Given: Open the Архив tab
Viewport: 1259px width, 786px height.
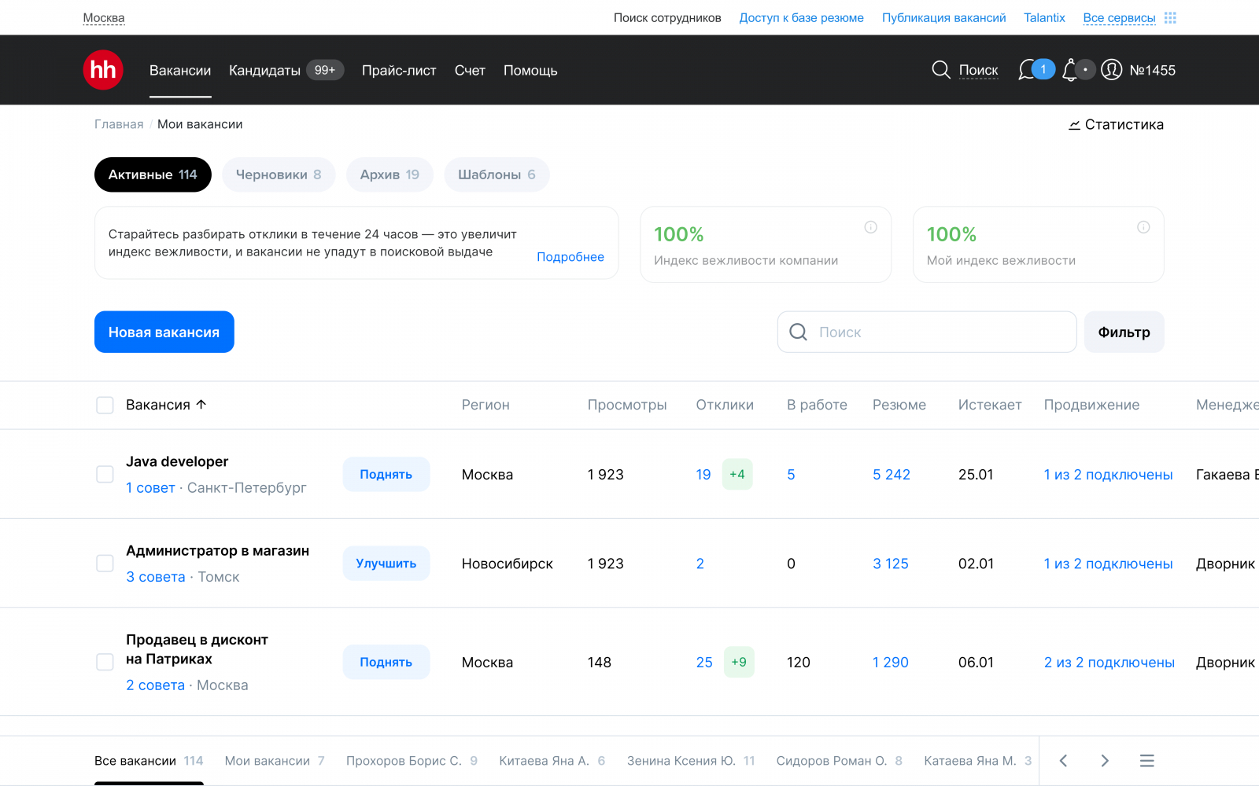Looking at the screenshot, I should 390,174.
